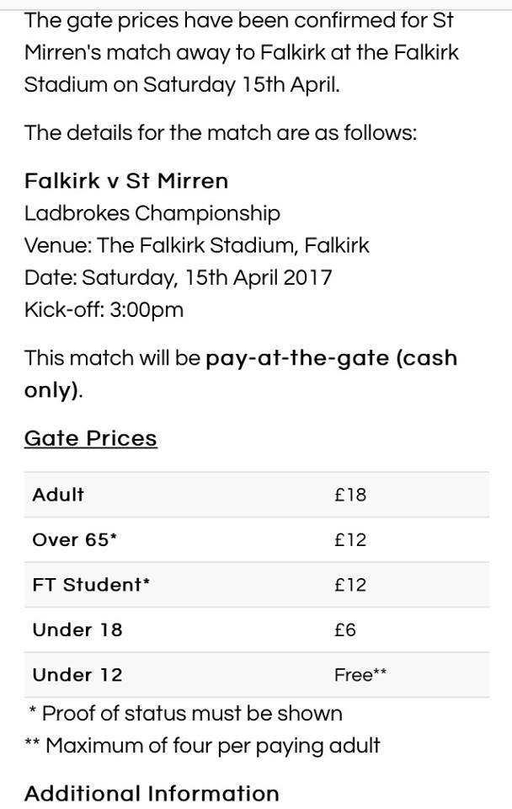This screenshot has height=809, width=512.
Task: Click the date line Saturday, 15th April 2017
Action: pos(178,277)
